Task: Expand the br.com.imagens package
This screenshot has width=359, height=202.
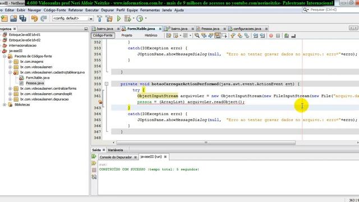Action: pos(10,62)
